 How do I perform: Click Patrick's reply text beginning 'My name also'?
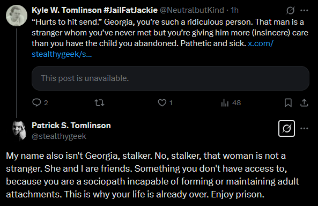(x=152, y=175)
